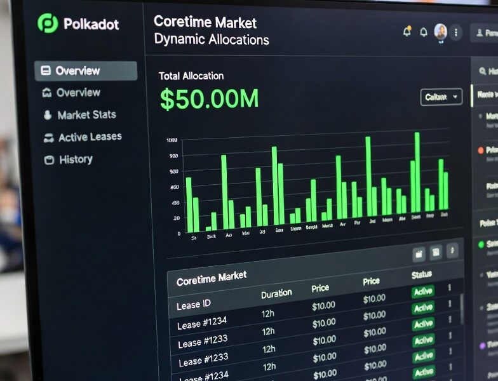Image resolution: width=498 pixels, height=381 pixels.
Task: Click the plain bell icon without badge
Action: (x=424, y=32)
